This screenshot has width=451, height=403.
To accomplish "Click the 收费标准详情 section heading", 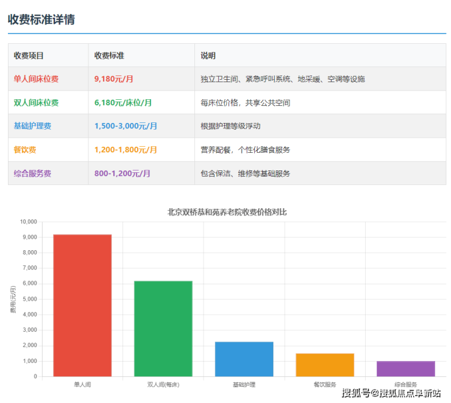I will tap(41, 19).
